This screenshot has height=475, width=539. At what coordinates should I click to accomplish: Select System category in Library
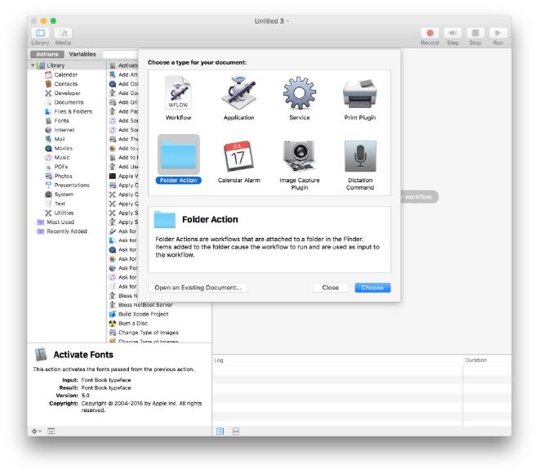[x=64, y=195]
